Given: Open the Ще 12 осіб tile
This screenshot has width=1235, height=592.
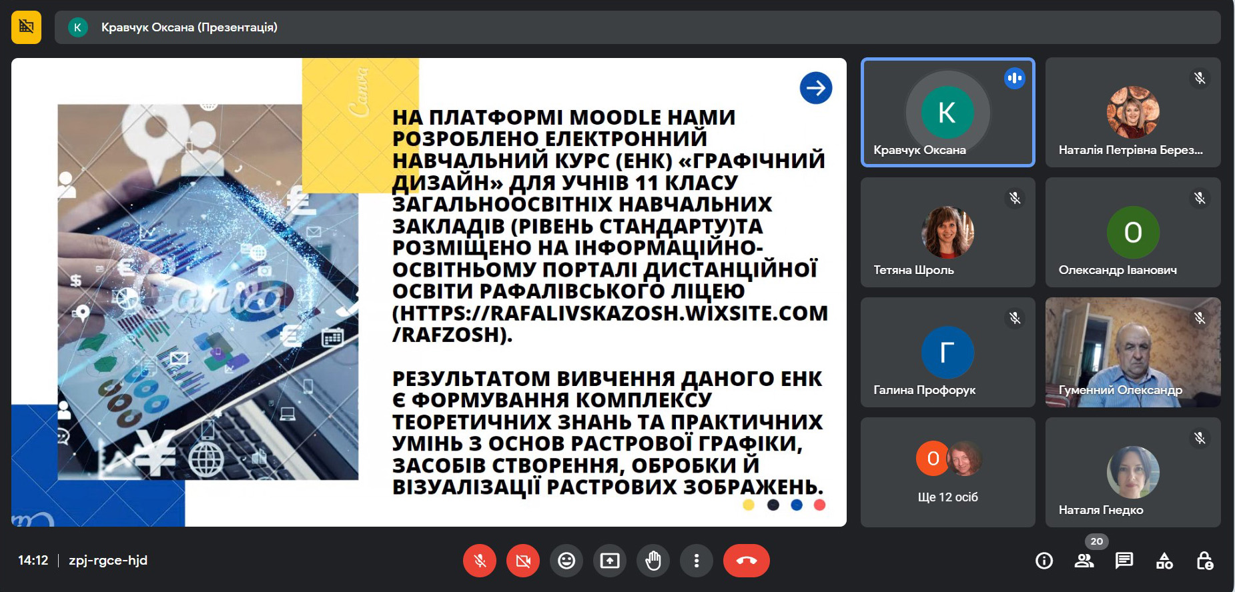Looking at the screenshot, I should [x=947, y=472].
